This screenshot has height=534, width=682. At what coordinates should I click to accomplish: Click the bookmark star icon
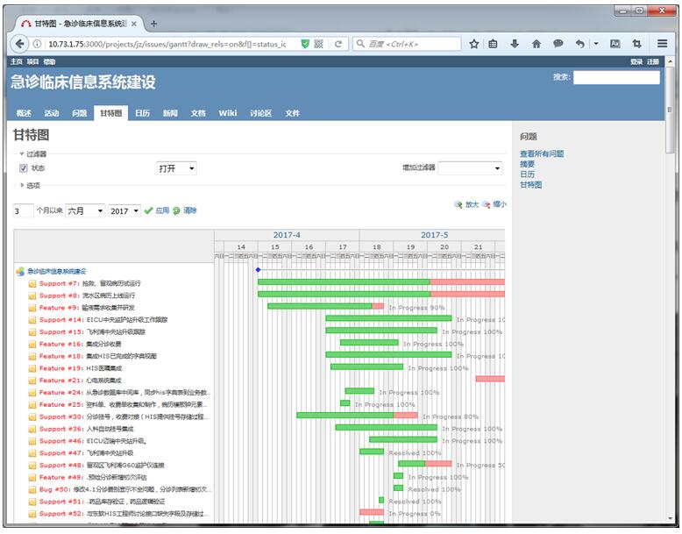[x=473, y=44]
